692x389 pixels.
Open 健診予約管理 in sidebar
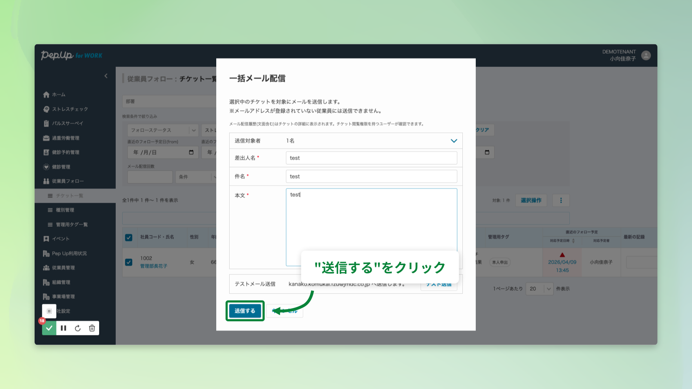66,152
